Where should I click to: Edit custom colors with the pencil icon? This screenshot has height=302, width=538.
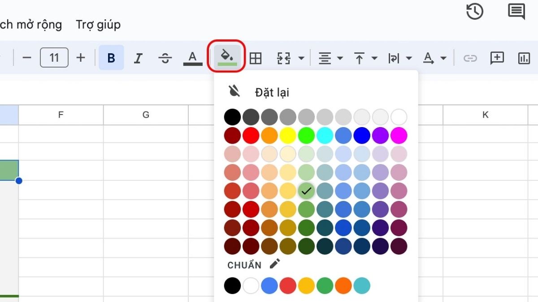[275, 264]
